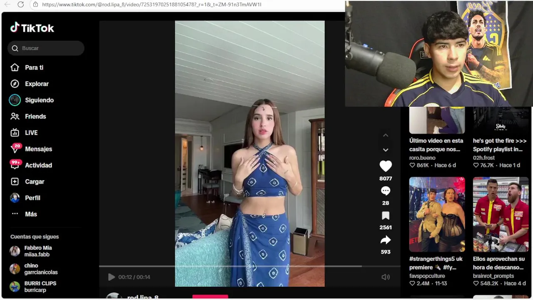Open the Cargar upload page
The height and width of the screenshot is (300, 533).
35,182
